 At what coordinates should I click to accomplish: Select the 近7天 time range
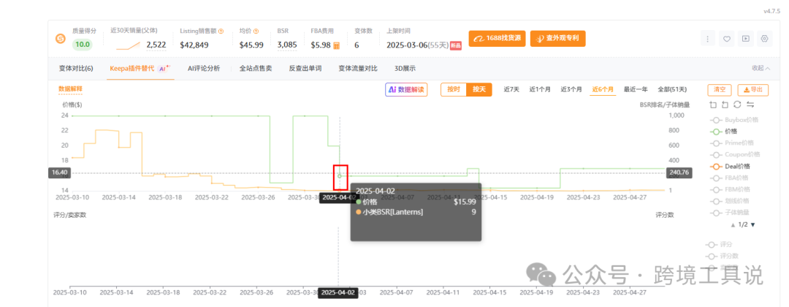tap(511, 90)
